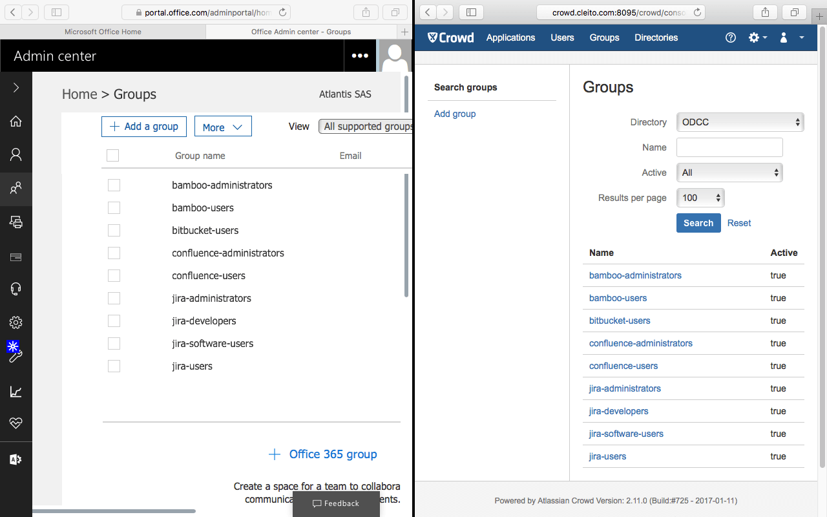827x517 pixels.
Task: Click the user avatar in Admin center
Action: [x=395, y=56]
